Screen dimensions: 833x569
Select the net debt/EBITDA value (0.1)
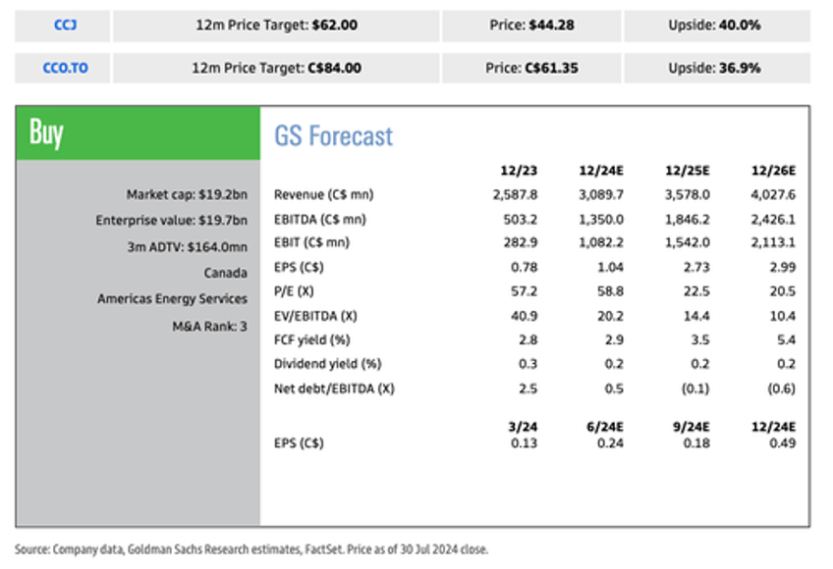tap(695, 388)
